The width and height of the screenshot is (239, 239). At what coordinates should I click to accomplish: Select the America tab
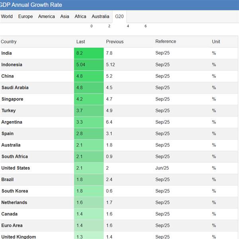(47, 16)
